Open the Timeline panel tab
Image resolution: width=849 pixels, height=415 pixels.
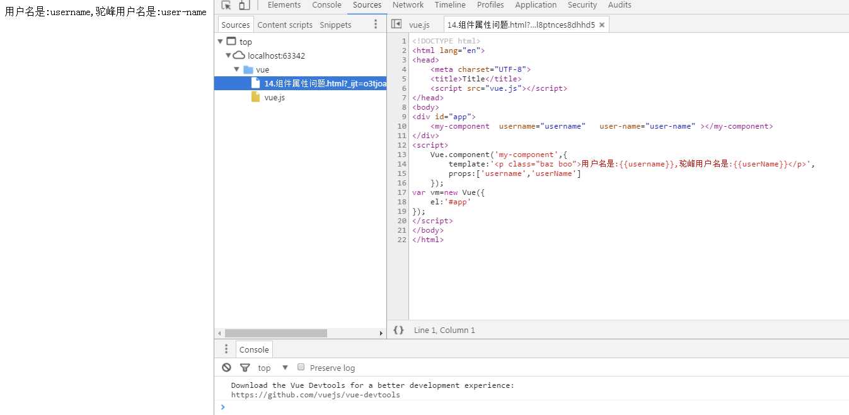(x=450, y=5)
